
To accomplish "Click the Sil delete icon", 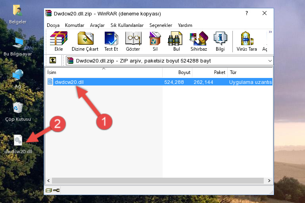I will point(155,41).
